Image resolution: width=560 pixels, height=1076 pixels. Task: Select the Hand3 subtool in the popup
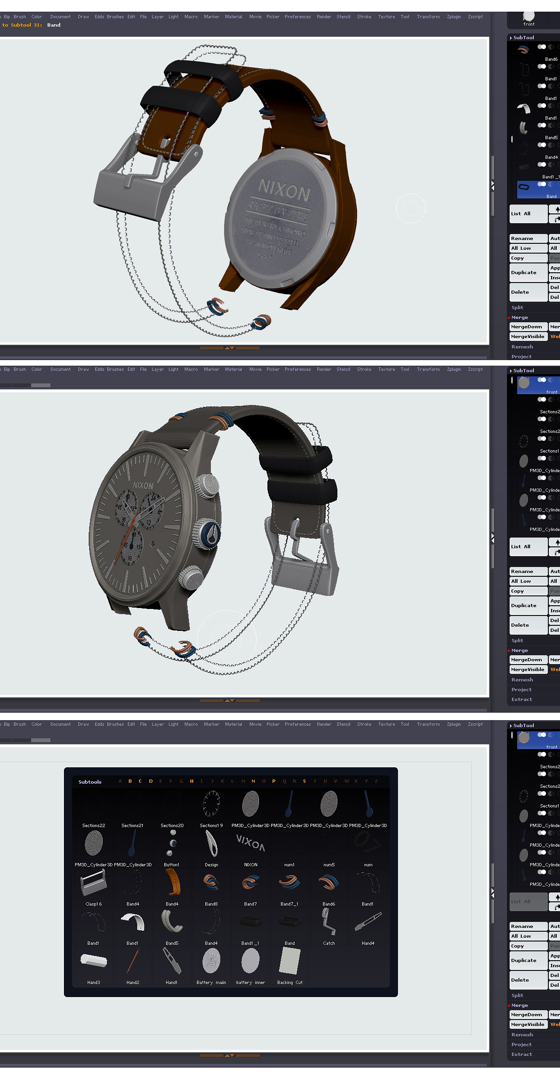(93, 965)
